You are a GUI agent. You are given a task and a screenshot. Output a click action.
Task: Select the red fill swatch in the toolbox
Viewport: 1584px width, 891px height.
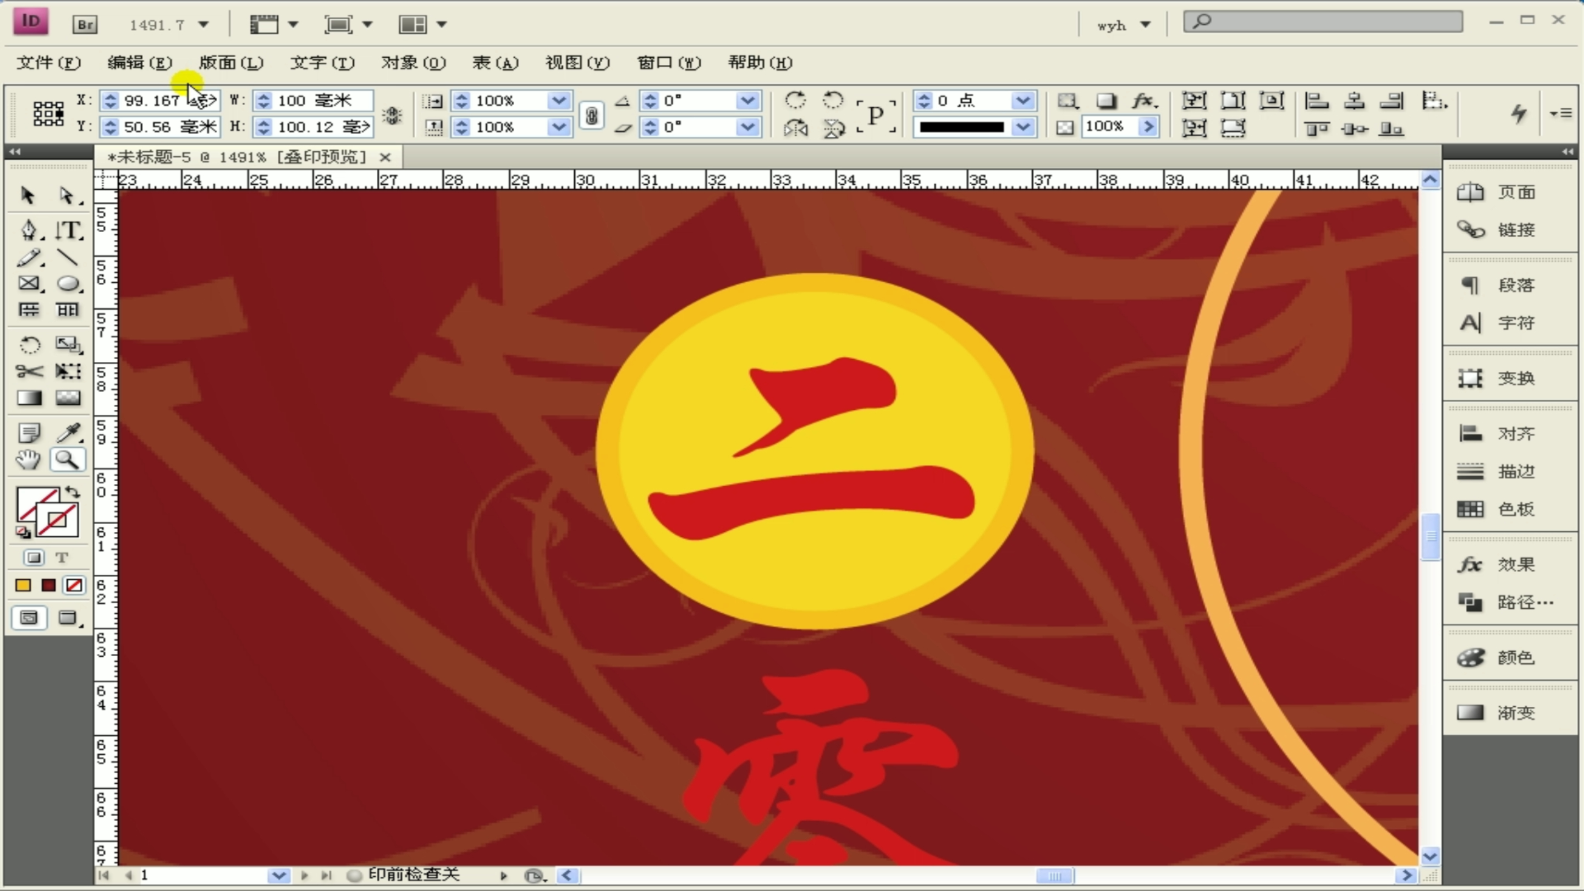(x=48, y=585)
